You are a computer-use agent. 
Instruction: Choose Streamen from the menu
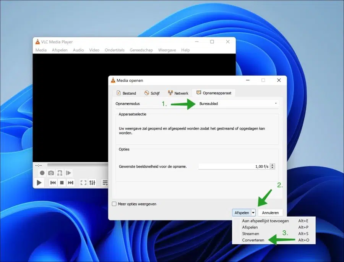pyautogui.click(x=274, y=233)
